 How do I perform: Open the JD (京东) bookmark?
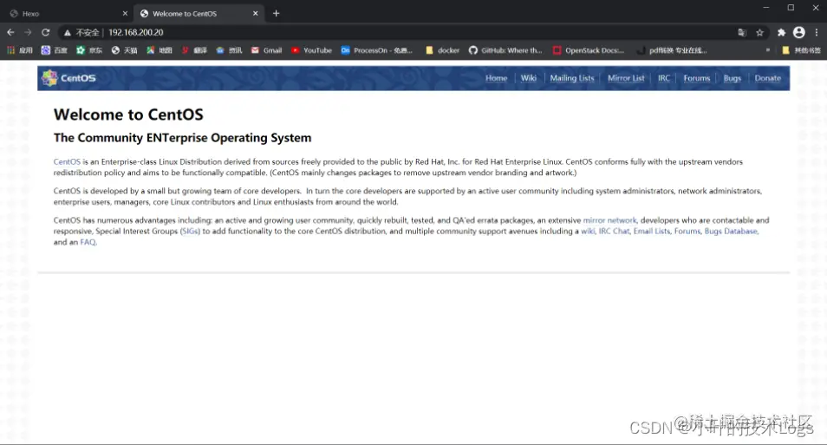(89, 50)
